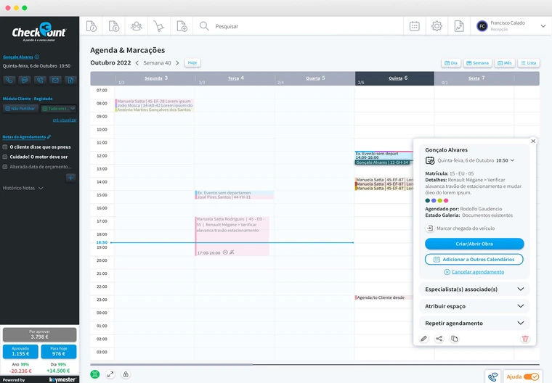Expand the Repetir agendamento section
Viewport: 552px width, 383px height.
coord(520,323)
